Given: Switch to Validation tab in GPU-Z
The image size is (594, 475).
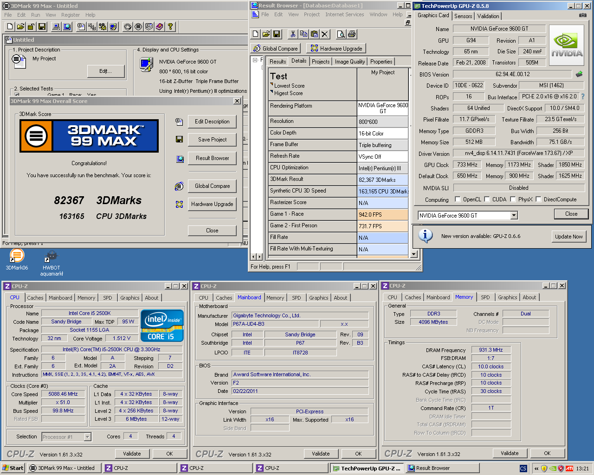Looking at the screenshot, I should pyautogui.click(x=488, y=16).
